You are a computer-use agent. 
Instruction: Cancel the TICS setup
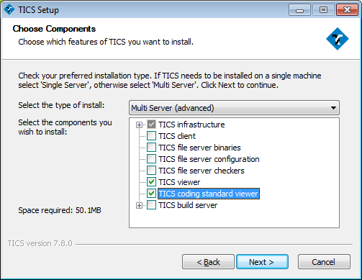(324, 262)
